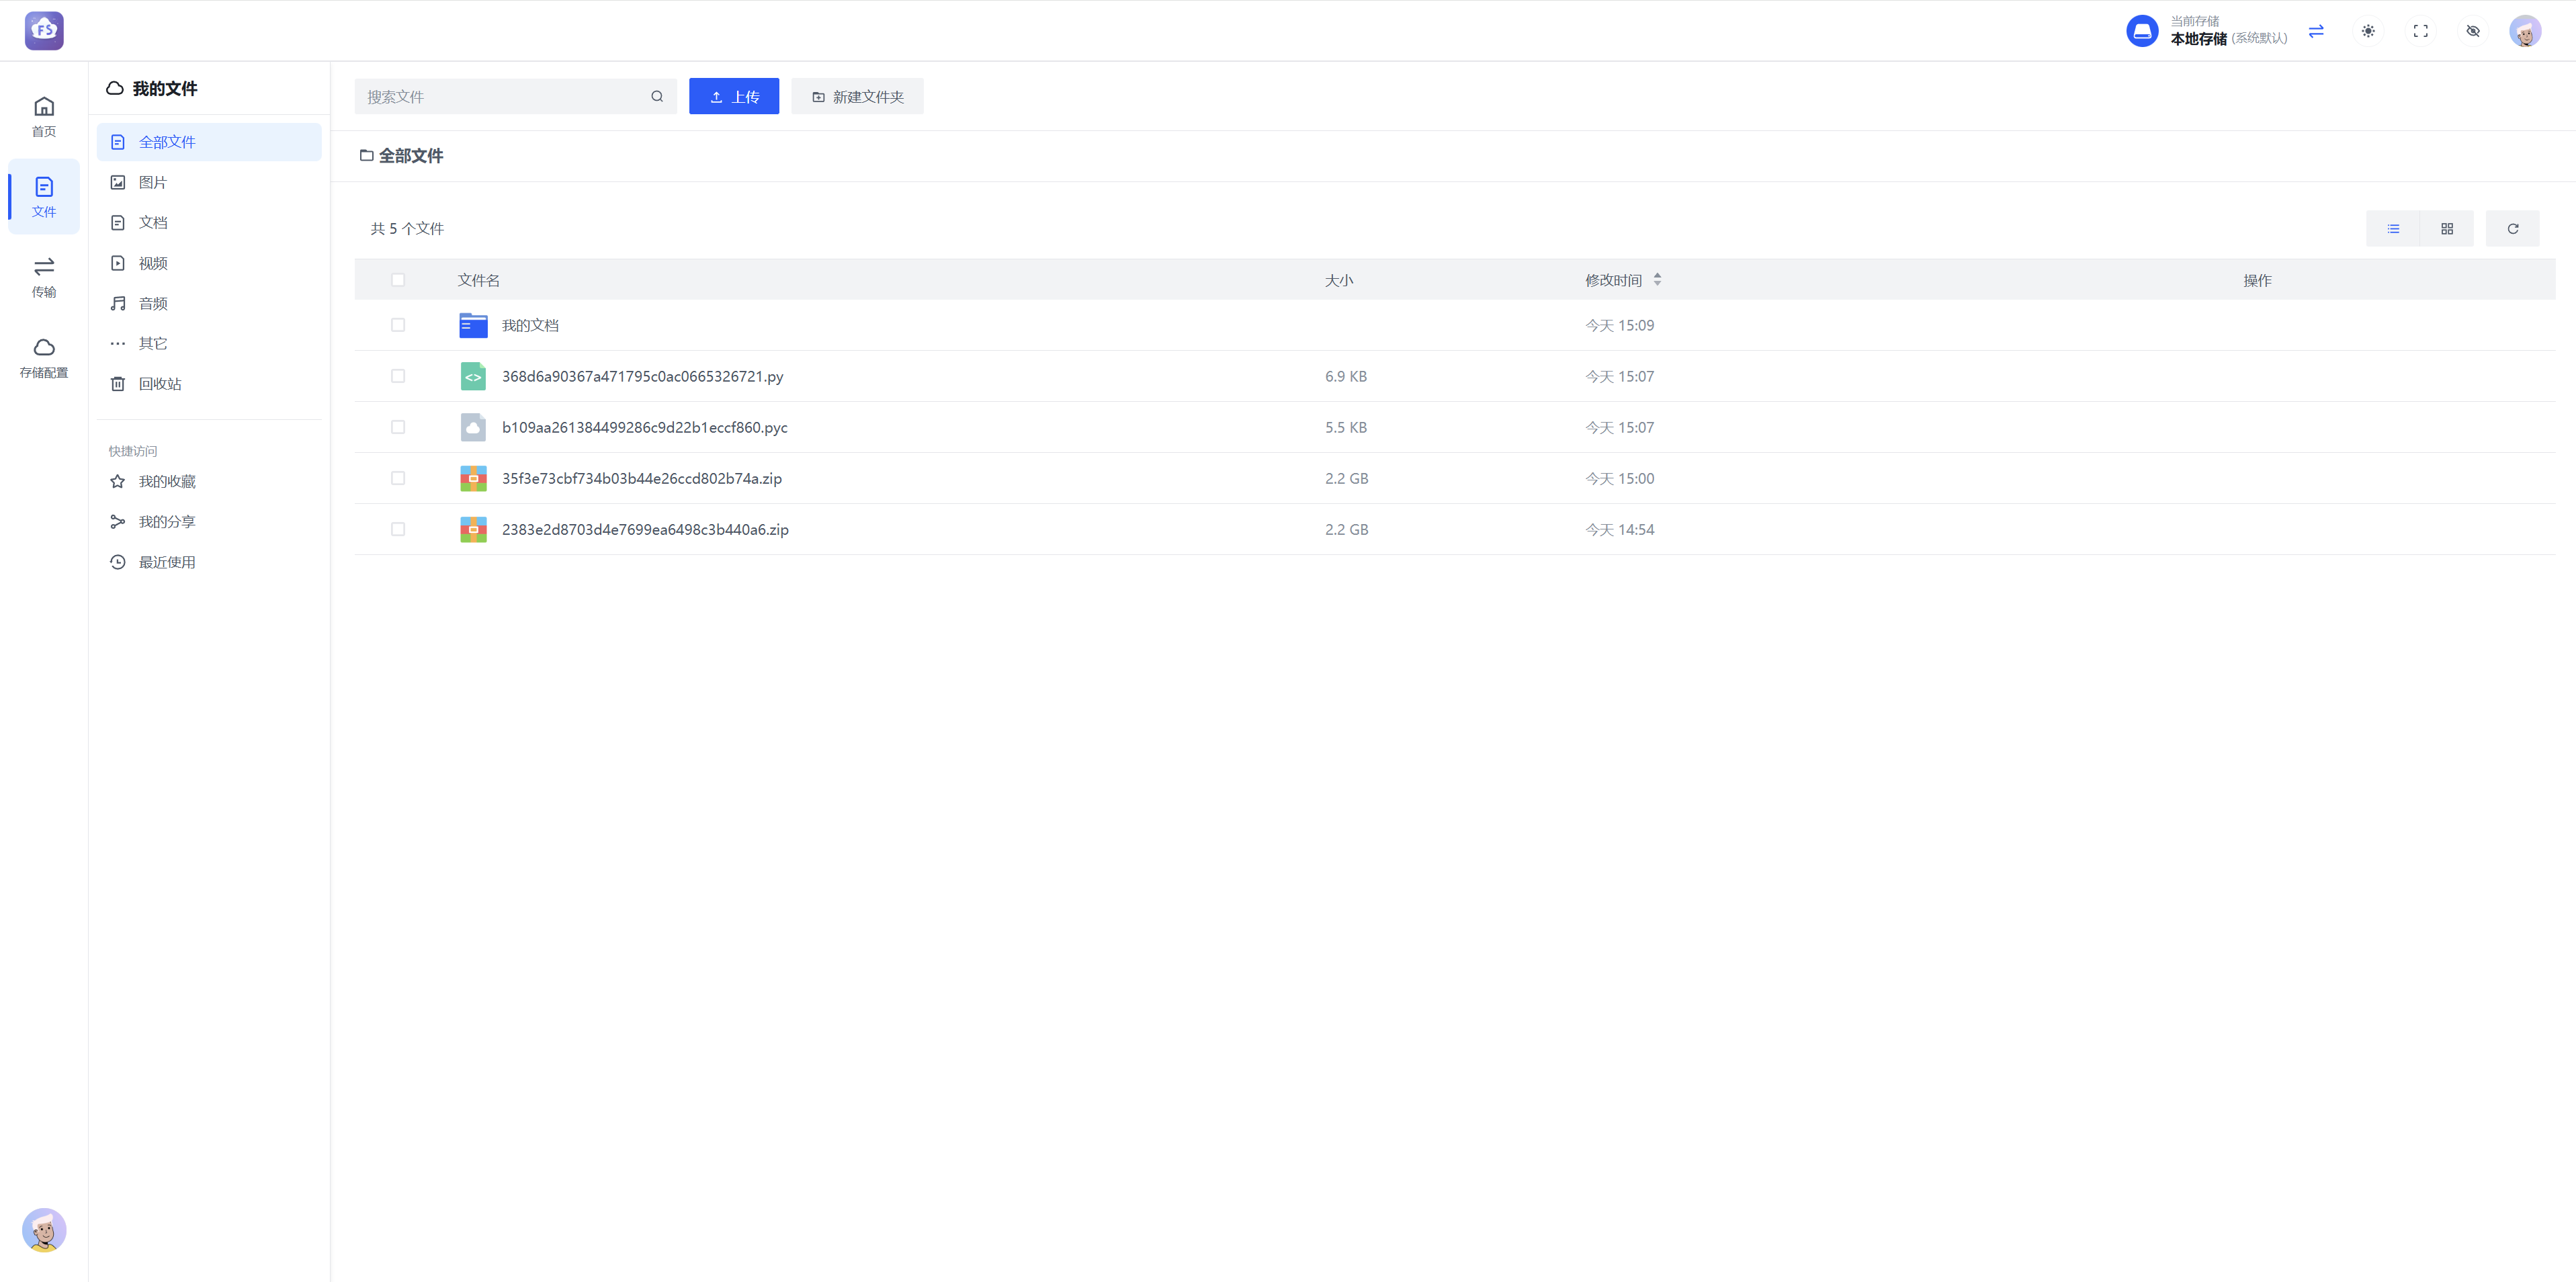Enter fullscreen mode via top bar icon
The height and width of the screenshot is (1282, 2576).
2420,31
